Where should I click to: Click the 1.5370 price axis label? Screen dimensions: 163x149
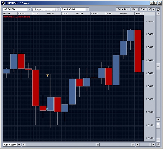pos(150,138)
